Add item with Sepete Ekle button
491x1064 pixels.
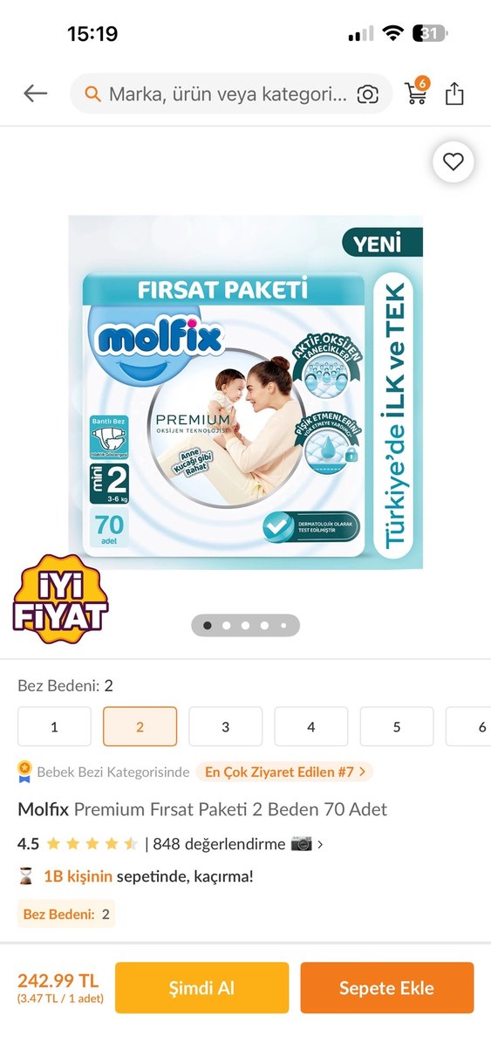(x=386, y=988)
